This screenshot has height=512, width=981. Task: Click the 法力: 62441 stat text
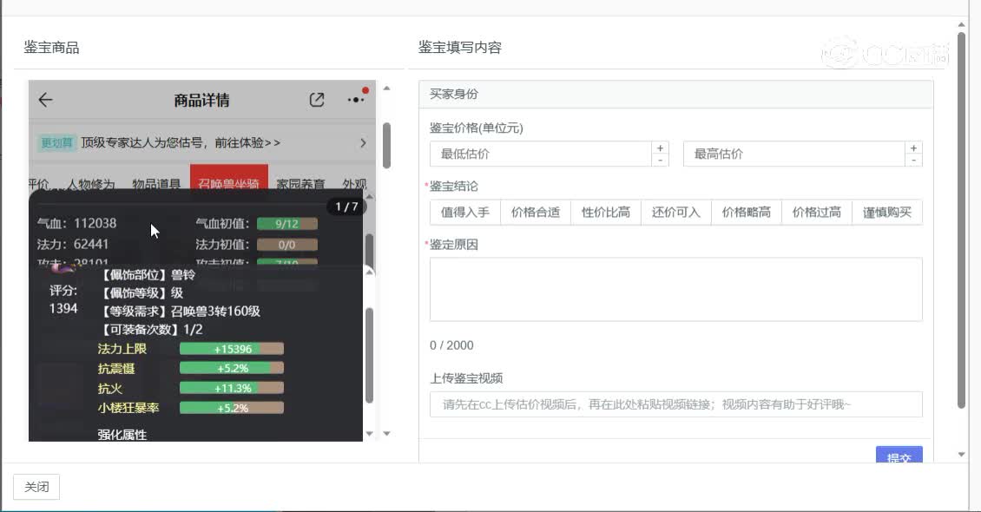pyautogui.click(x=73, y=244)
